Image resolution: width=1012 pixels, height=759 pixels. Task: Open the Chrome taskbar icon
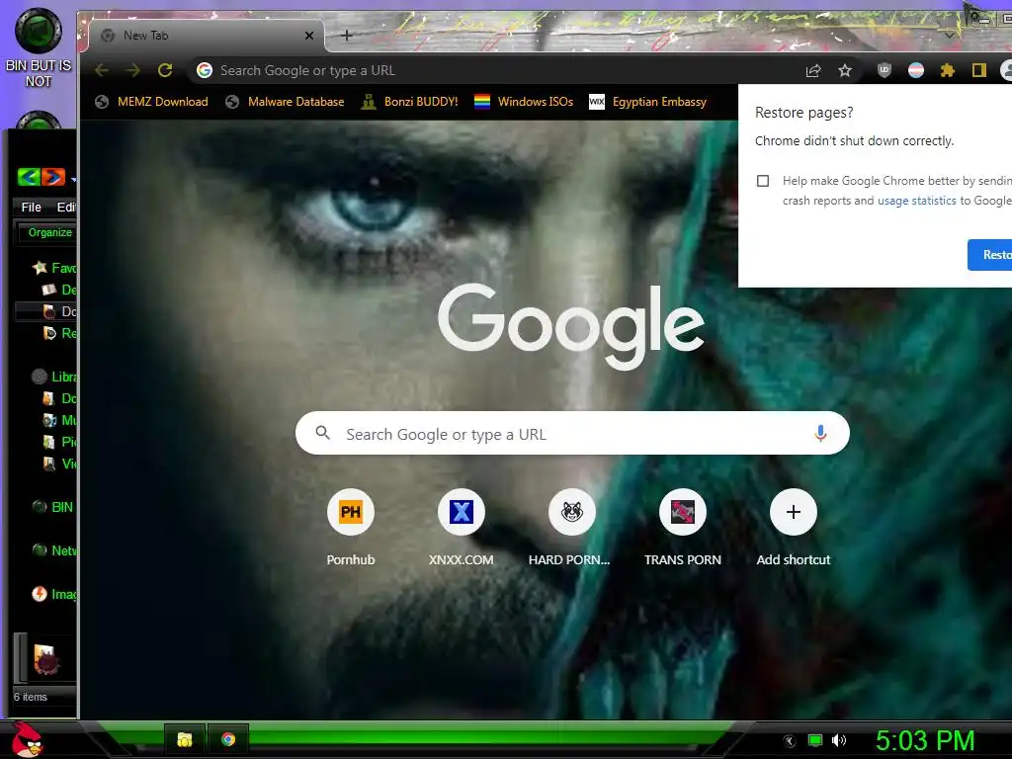click(x=228, y=739)
